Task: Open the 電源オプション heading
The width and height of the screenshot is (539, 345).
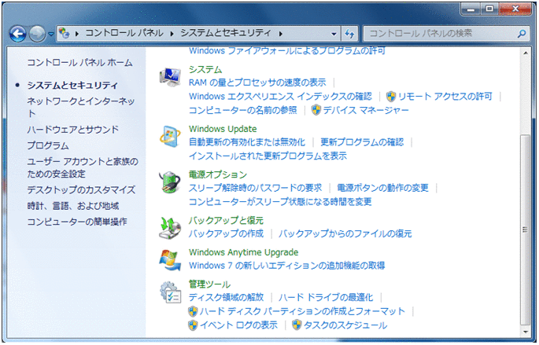Action: [218, 174]
